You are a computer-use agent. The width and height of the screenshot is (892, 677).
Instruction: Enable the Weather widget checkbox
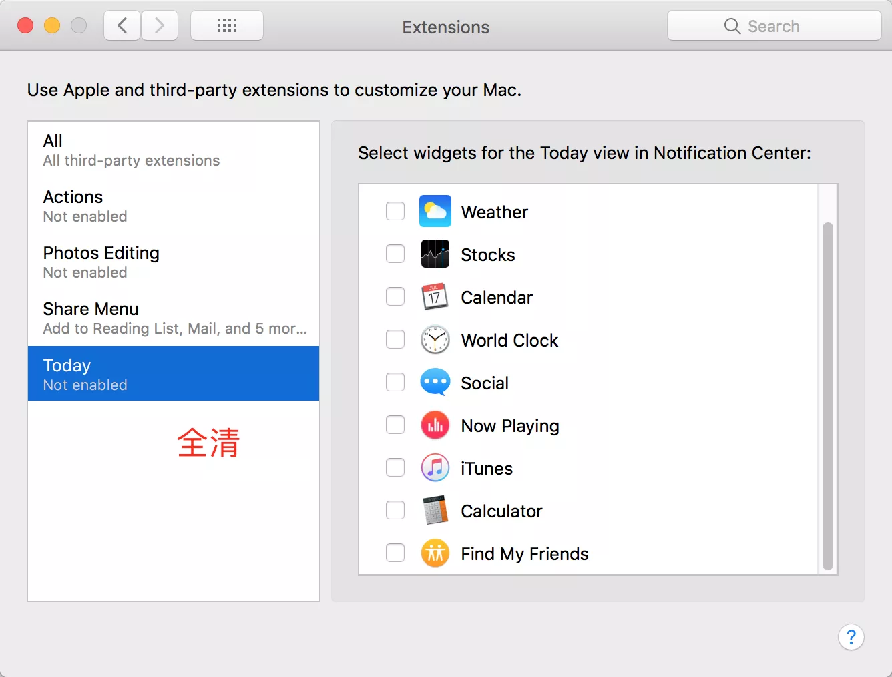pos(395,211)
